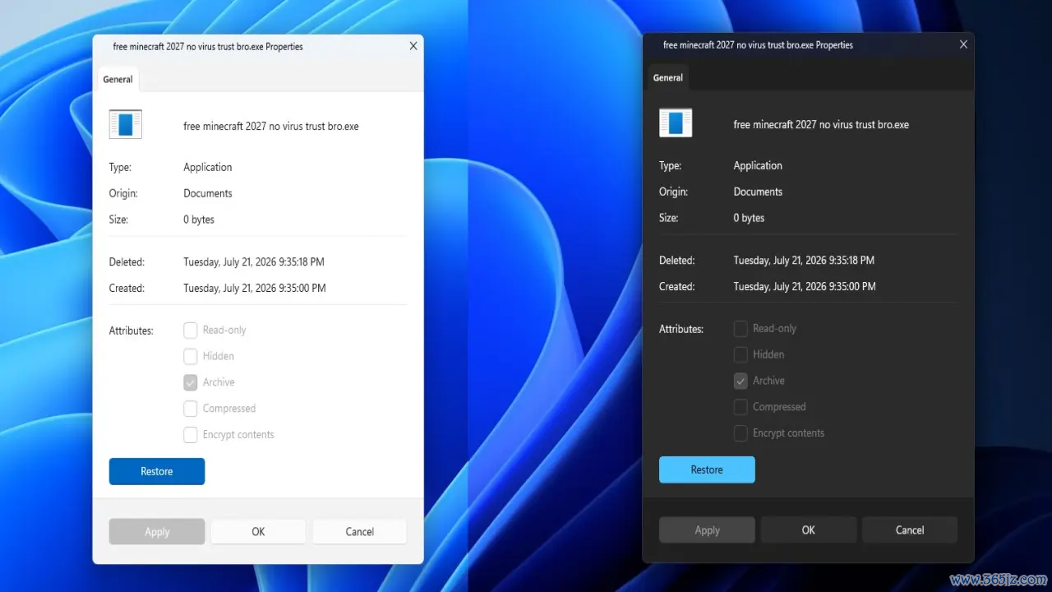The width and height of the screenshot is (1052, 592).
Task: Click the "0 bytes" size value in the light window
Action: coord(199,220)
